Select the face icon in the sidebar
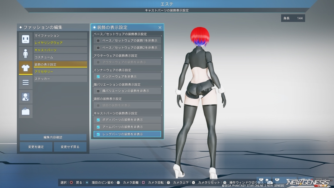Screen dimensions: 334x188 coord(26,39)
